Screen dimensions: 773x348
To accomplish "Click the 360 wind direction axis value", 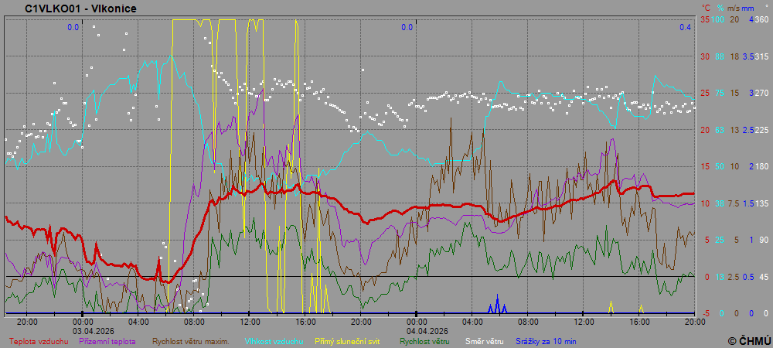I will point(761,19).
